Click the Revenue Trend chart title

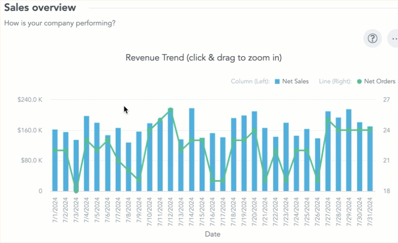pos(204,58)
